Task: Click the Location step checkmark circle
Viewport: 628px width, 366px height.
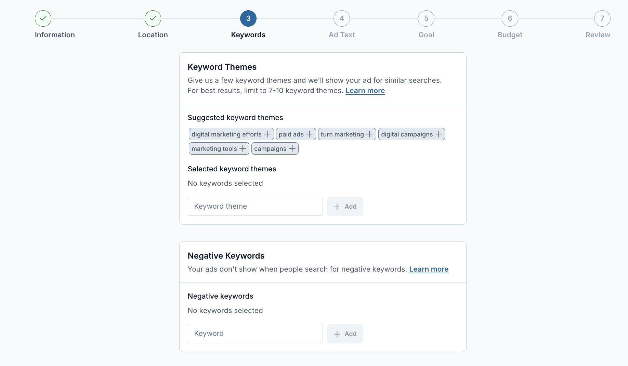Action: [x=153, y=18]
